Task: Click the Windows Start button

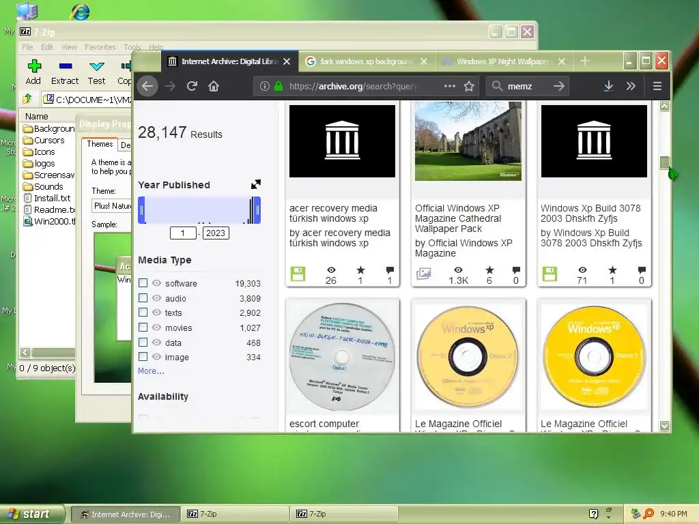Action: tap(32, 514)
